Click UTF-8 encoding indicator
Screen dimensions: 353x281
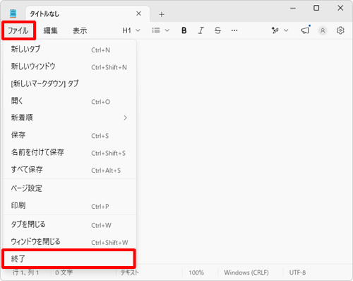click(297, 273)
